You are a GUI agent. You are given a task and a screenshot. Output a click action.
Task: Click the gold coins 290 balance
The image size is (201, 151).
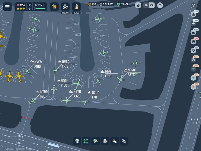pyautogui.click(x=92, y=5)
